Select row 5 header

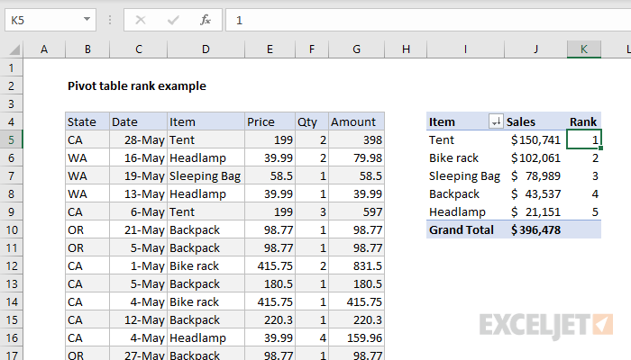11,139
